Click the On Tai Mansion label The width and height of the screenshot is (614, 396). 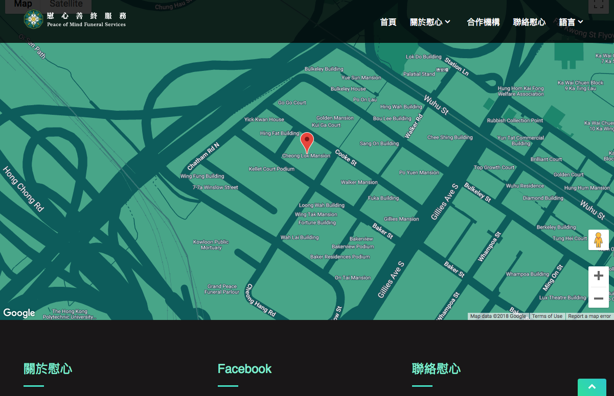pos(353,278)
